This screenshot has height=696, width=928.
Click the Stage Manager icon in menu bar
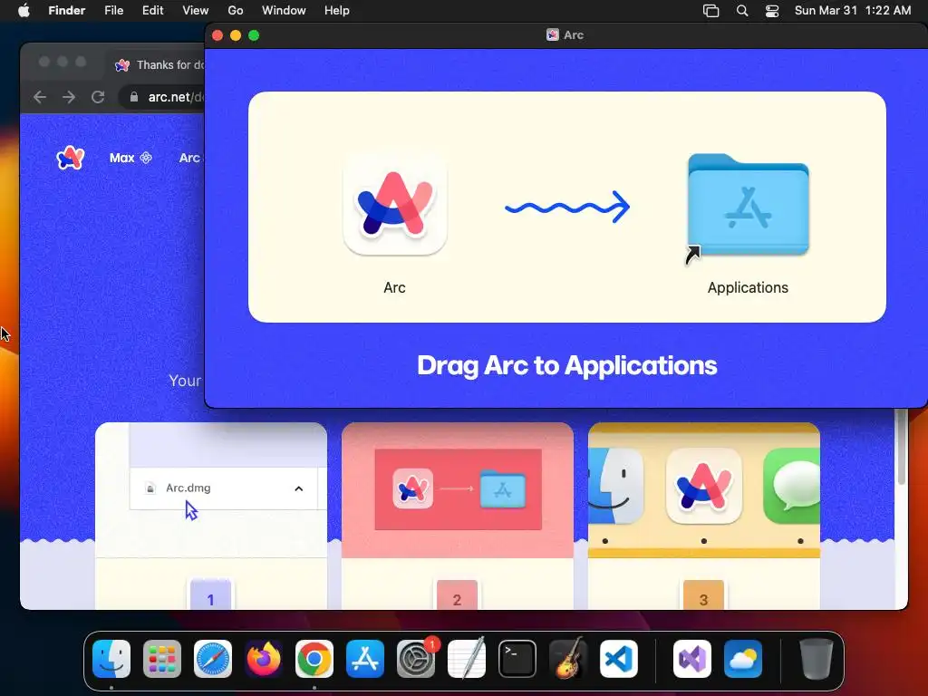point(710,11)
